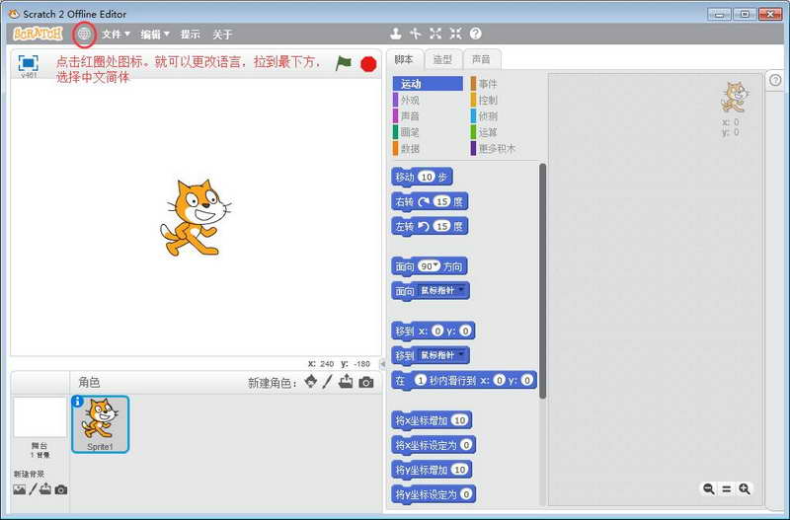Upload backdrop from file icon
Image resolution: width=790 pixels, height=520 pixels.
pos(45,489)
